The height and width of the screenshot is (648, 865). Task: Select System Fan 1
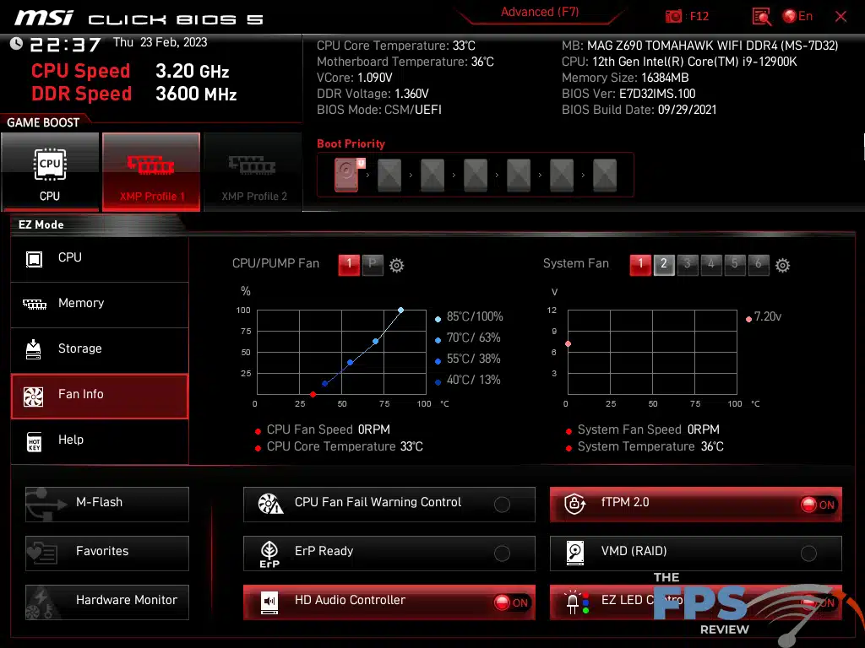(x=640, y=264)
